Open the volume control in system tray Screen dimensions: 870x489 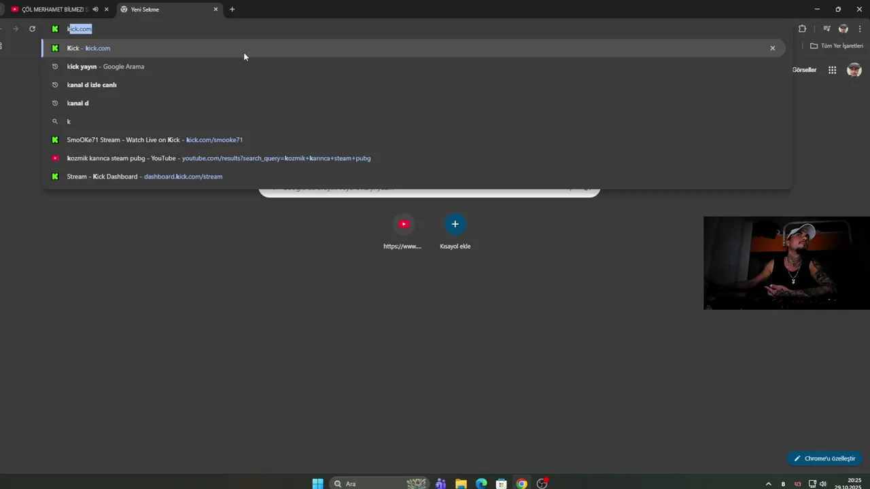823,484
